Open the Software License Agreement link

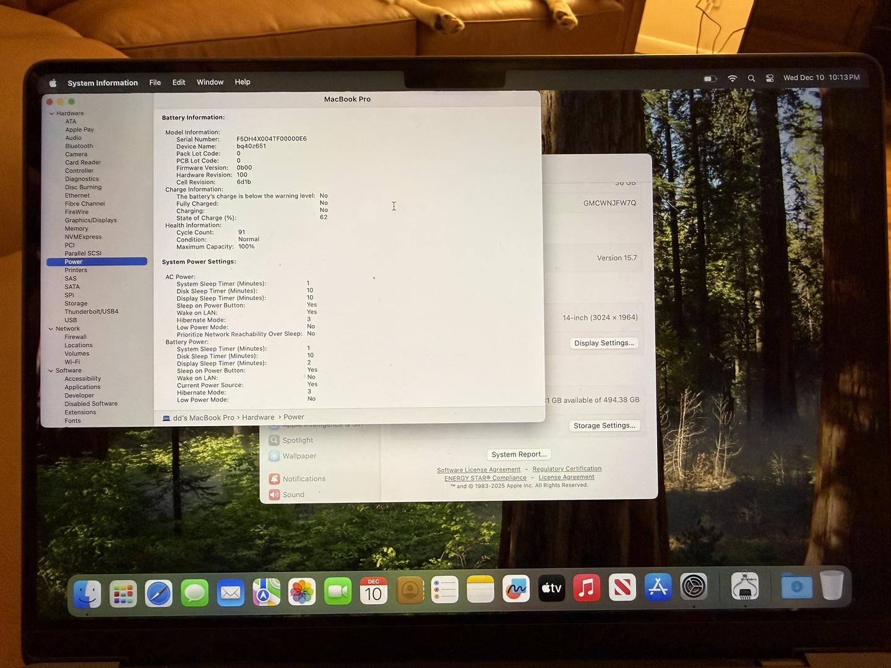(478, 470)
